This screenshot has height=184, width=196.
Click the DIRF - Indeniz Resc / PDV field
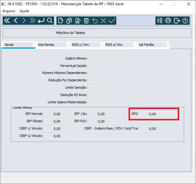click(158, 129)
